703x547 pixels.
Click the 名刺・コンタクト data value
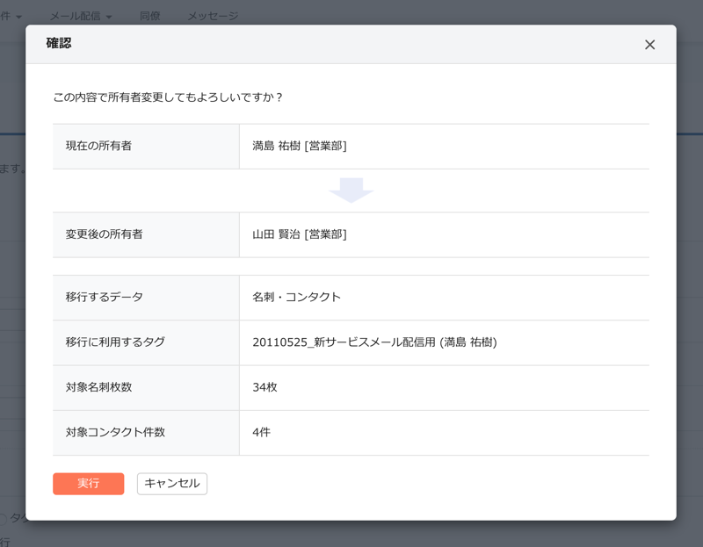coord(296,297)
